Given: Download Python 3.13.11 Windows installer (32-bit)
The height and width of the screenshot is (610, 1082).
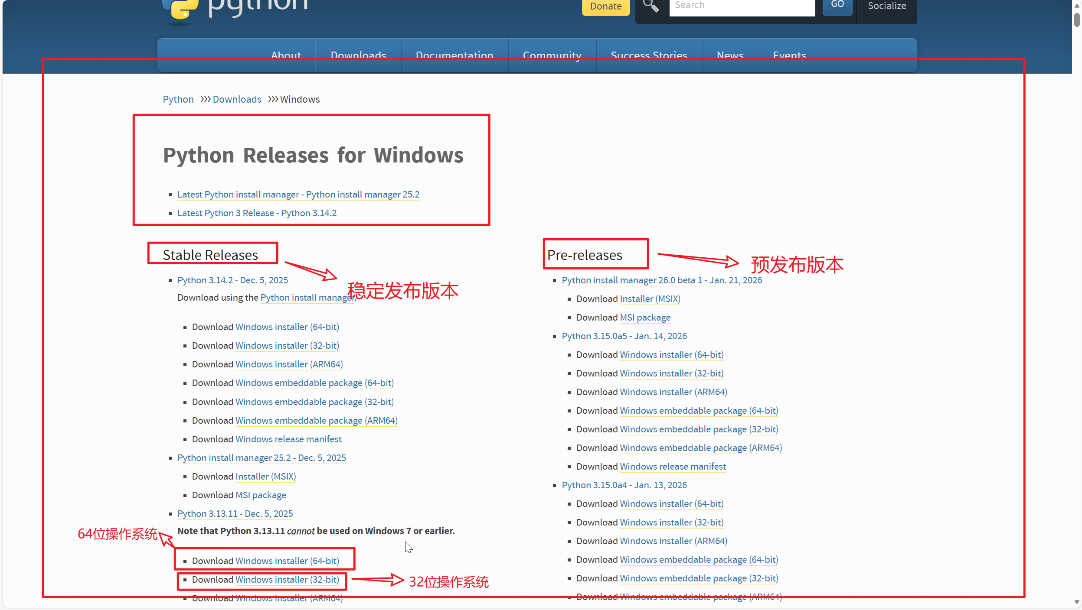Looking at the screenshot, I should tap(287, 580).
